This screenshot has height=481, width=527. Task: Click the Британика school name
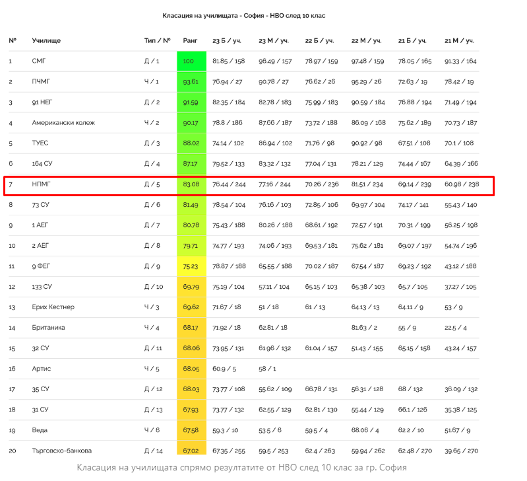coord(48,328)
